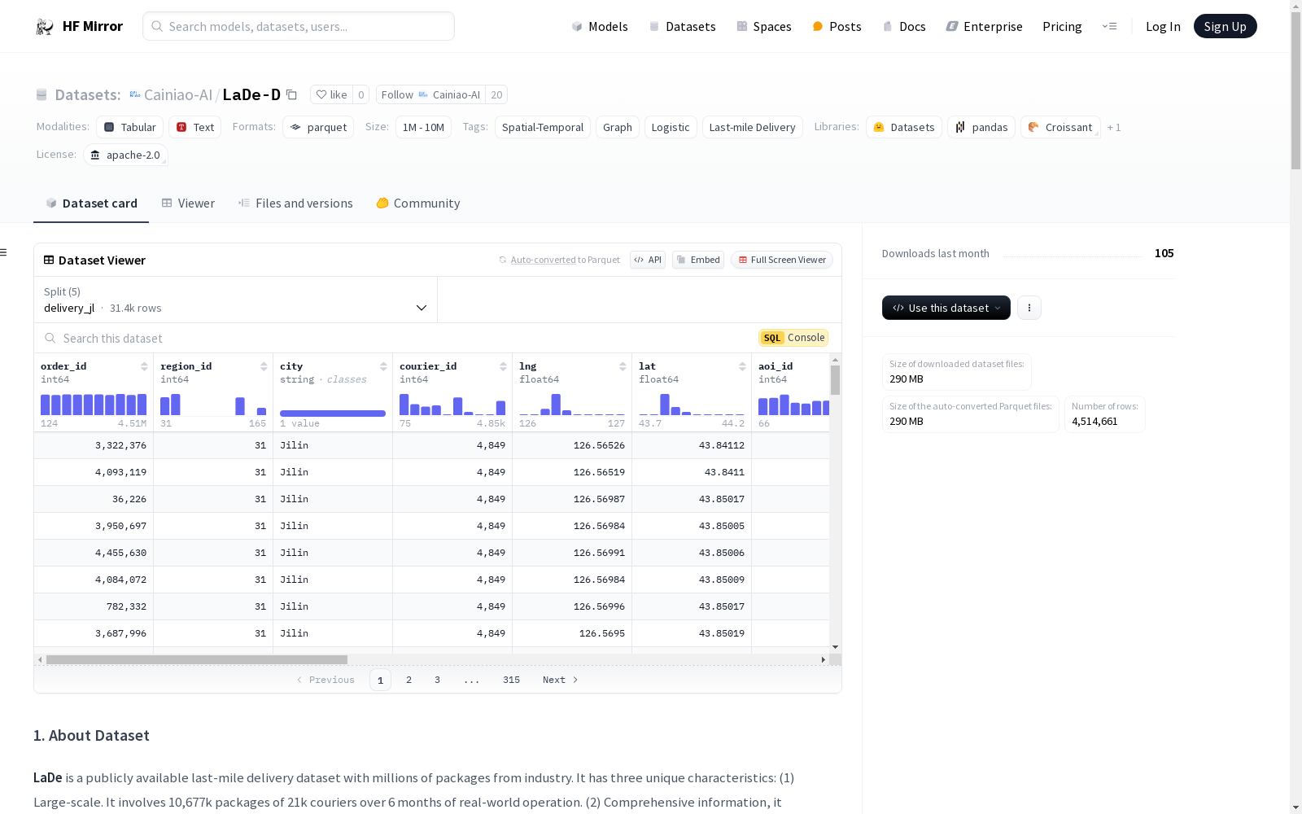Switch to the Viewer tab
The height and width of the screenshot is (814, 1302).
click(188, 203)
